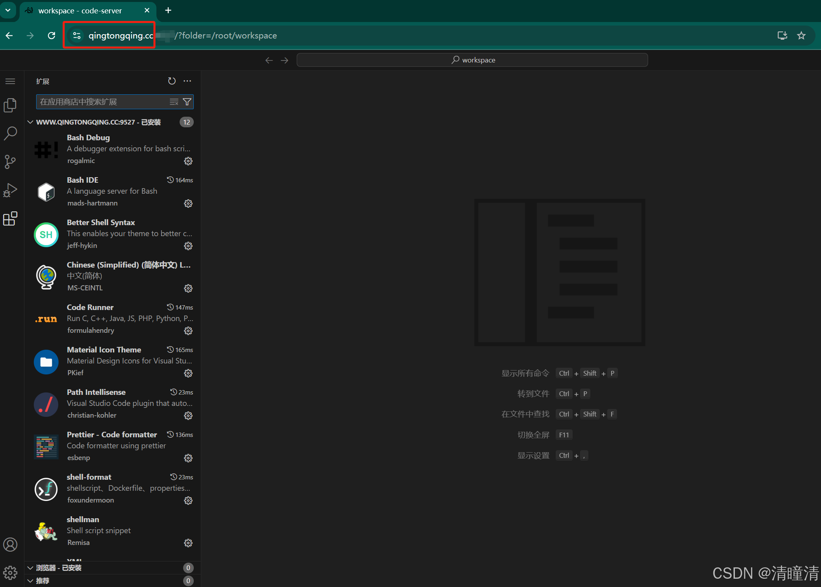Click the 切换全屏 shortcut hint

coord(545,435)
